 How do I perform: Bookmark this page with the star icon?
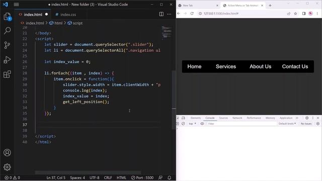tap(295, 14)
